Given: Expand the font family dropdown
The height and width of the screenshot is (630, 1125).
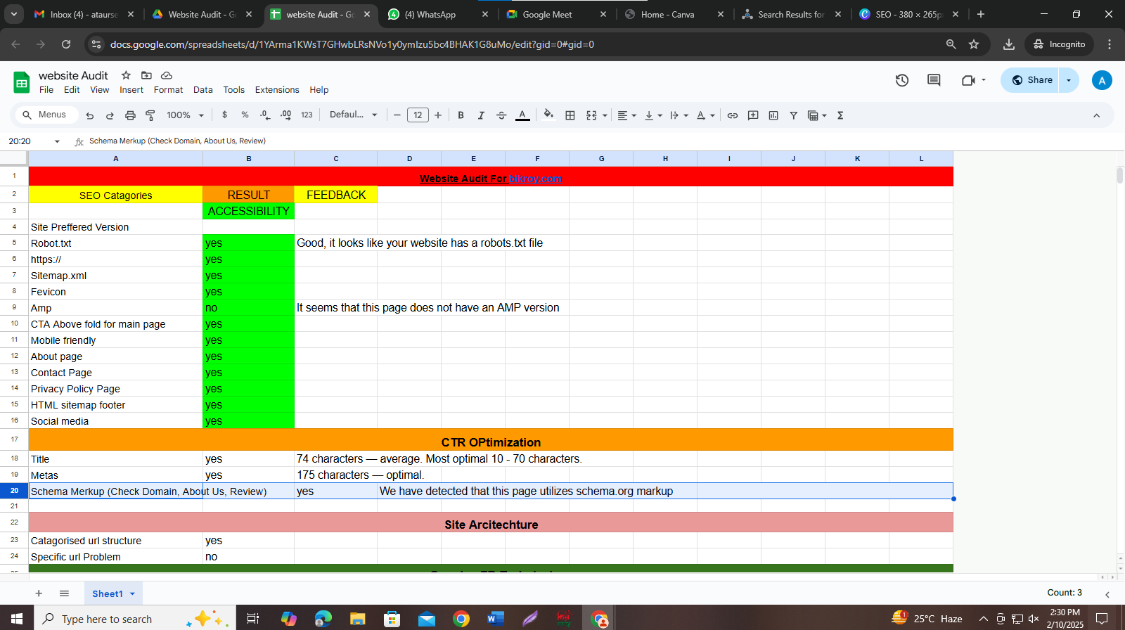Looking at the screenshot, I should [x=353, y=115].
